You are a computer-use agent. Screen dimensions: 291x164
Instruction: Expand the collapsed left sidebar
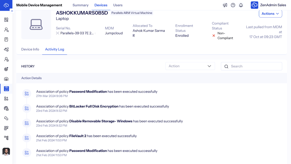12,11
